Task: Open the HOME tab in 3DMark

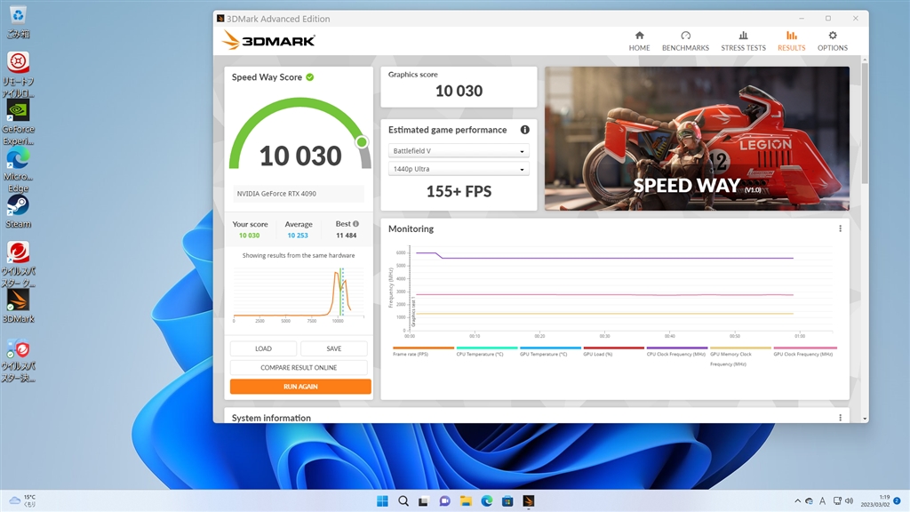Action: 639,41
